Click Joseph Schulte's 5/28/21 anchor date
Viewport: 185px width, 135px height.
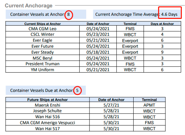pyautogui.click(x=111, y=111)
